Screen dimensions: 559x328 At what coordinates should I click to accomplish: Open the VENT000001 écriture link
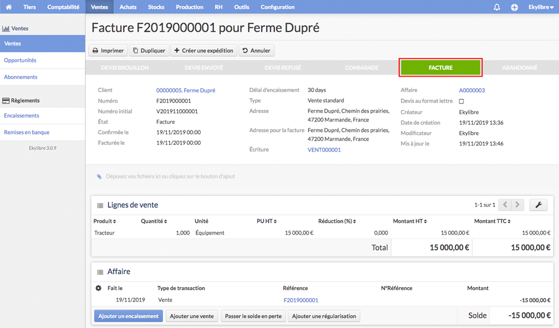(x=324, y=150)
